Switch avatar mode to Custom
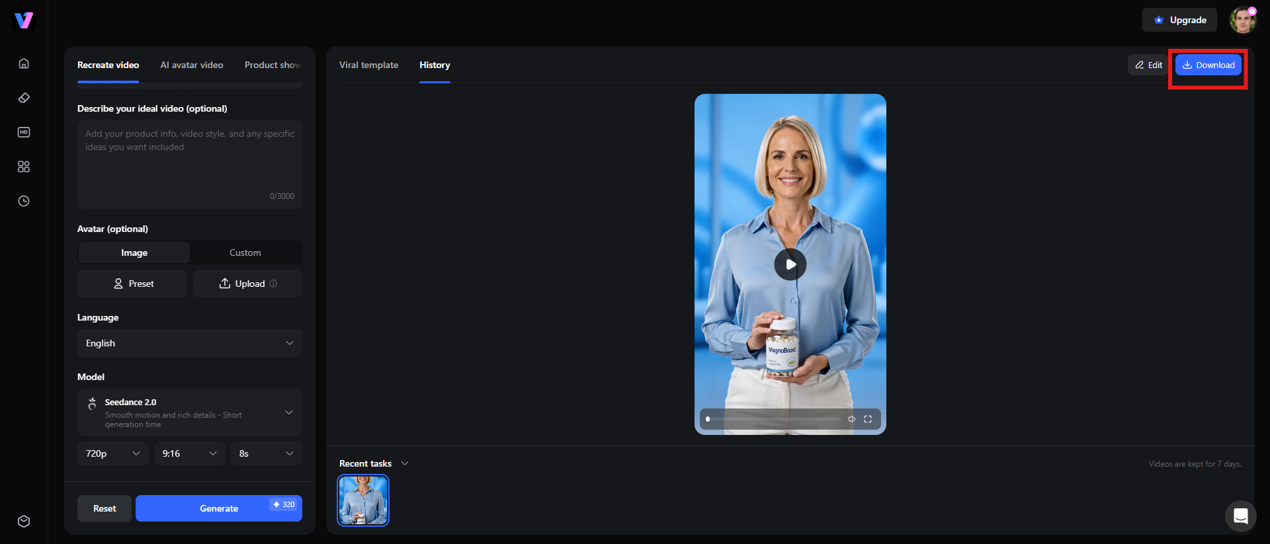1270x544 pixels. pos(245,253)
